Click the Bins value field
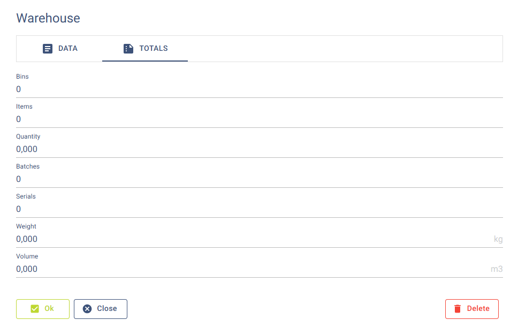The height and width of the screenshot is (335, 518). [x=259, y=89]
